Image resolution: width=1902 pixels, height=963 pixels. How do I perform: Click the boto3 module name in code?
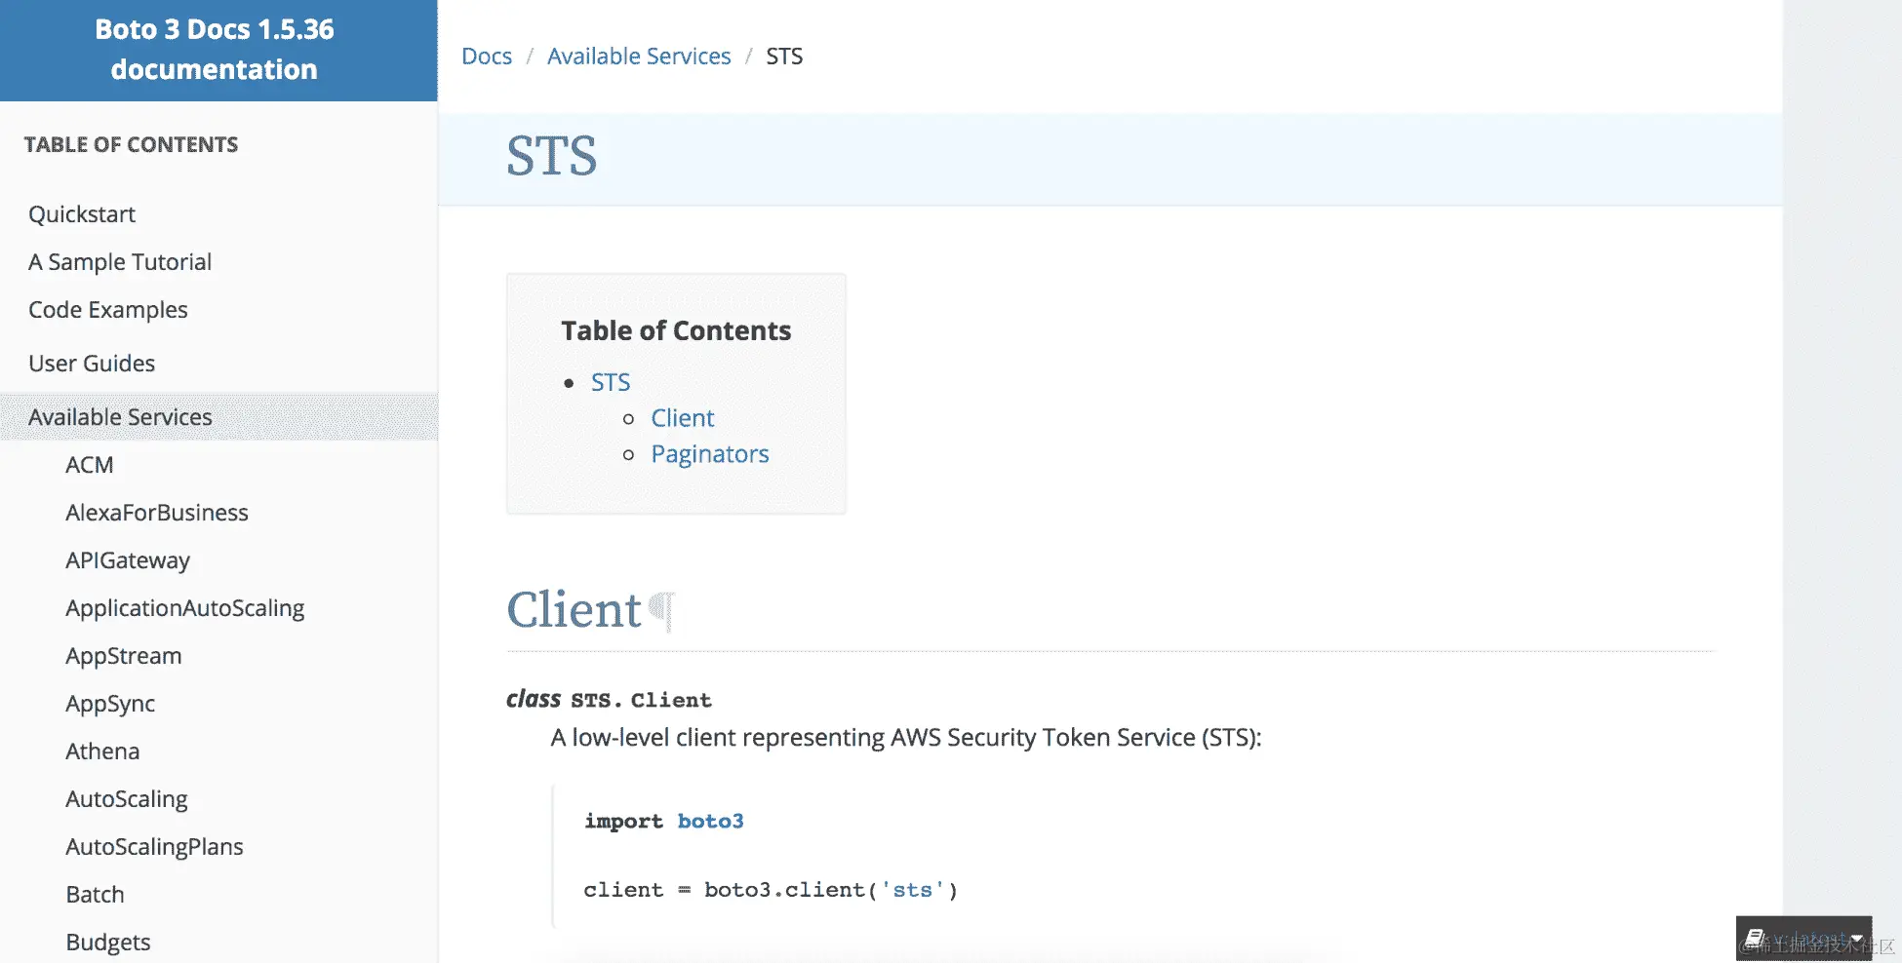click(710, 822)
